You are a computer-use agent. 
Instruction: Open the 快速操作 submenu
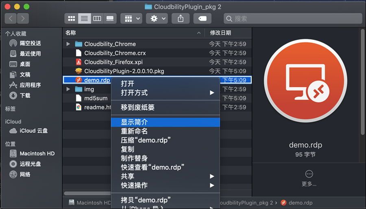[166, 185]
